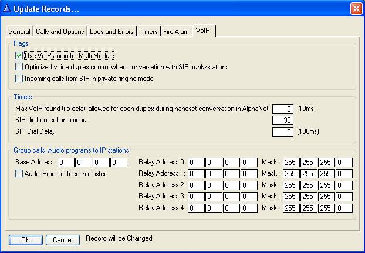Image resolution: width=365 pixels, height=253 pixels.
Task: Click the 'Base Address:' label
Action: pos(35,162)
